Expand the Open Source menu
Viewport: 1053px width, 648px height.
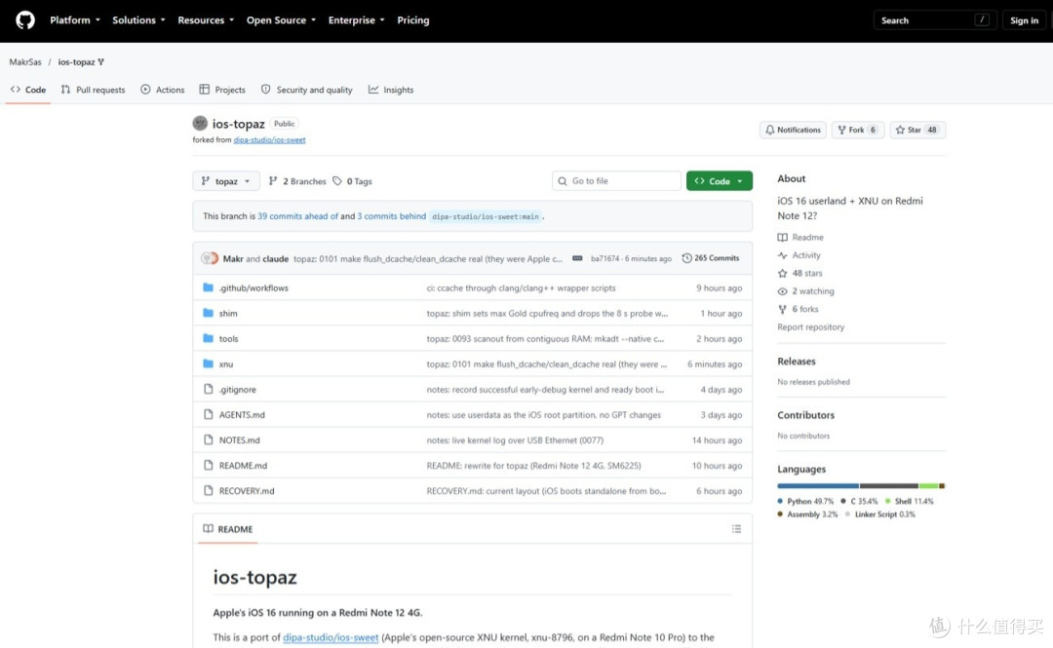(282, 20)
